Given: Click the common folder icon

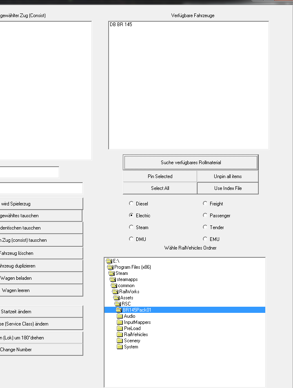Looking at the screenshot, I should [x=114, y=285].
